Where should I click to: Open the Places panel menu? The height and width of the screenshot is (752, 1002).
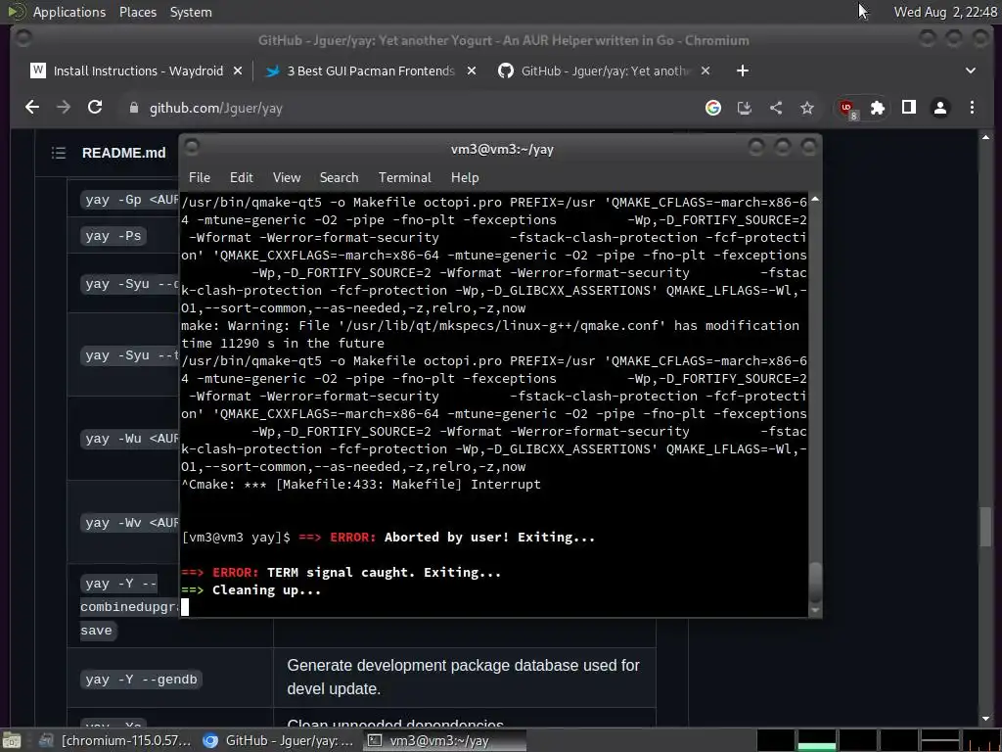(x=137, y=12)
